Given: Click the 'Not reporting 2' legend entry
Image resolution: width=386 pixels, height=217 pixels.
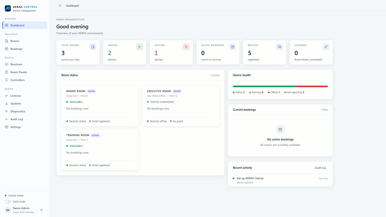Looking at the screenshot, I should click(294, 93).
